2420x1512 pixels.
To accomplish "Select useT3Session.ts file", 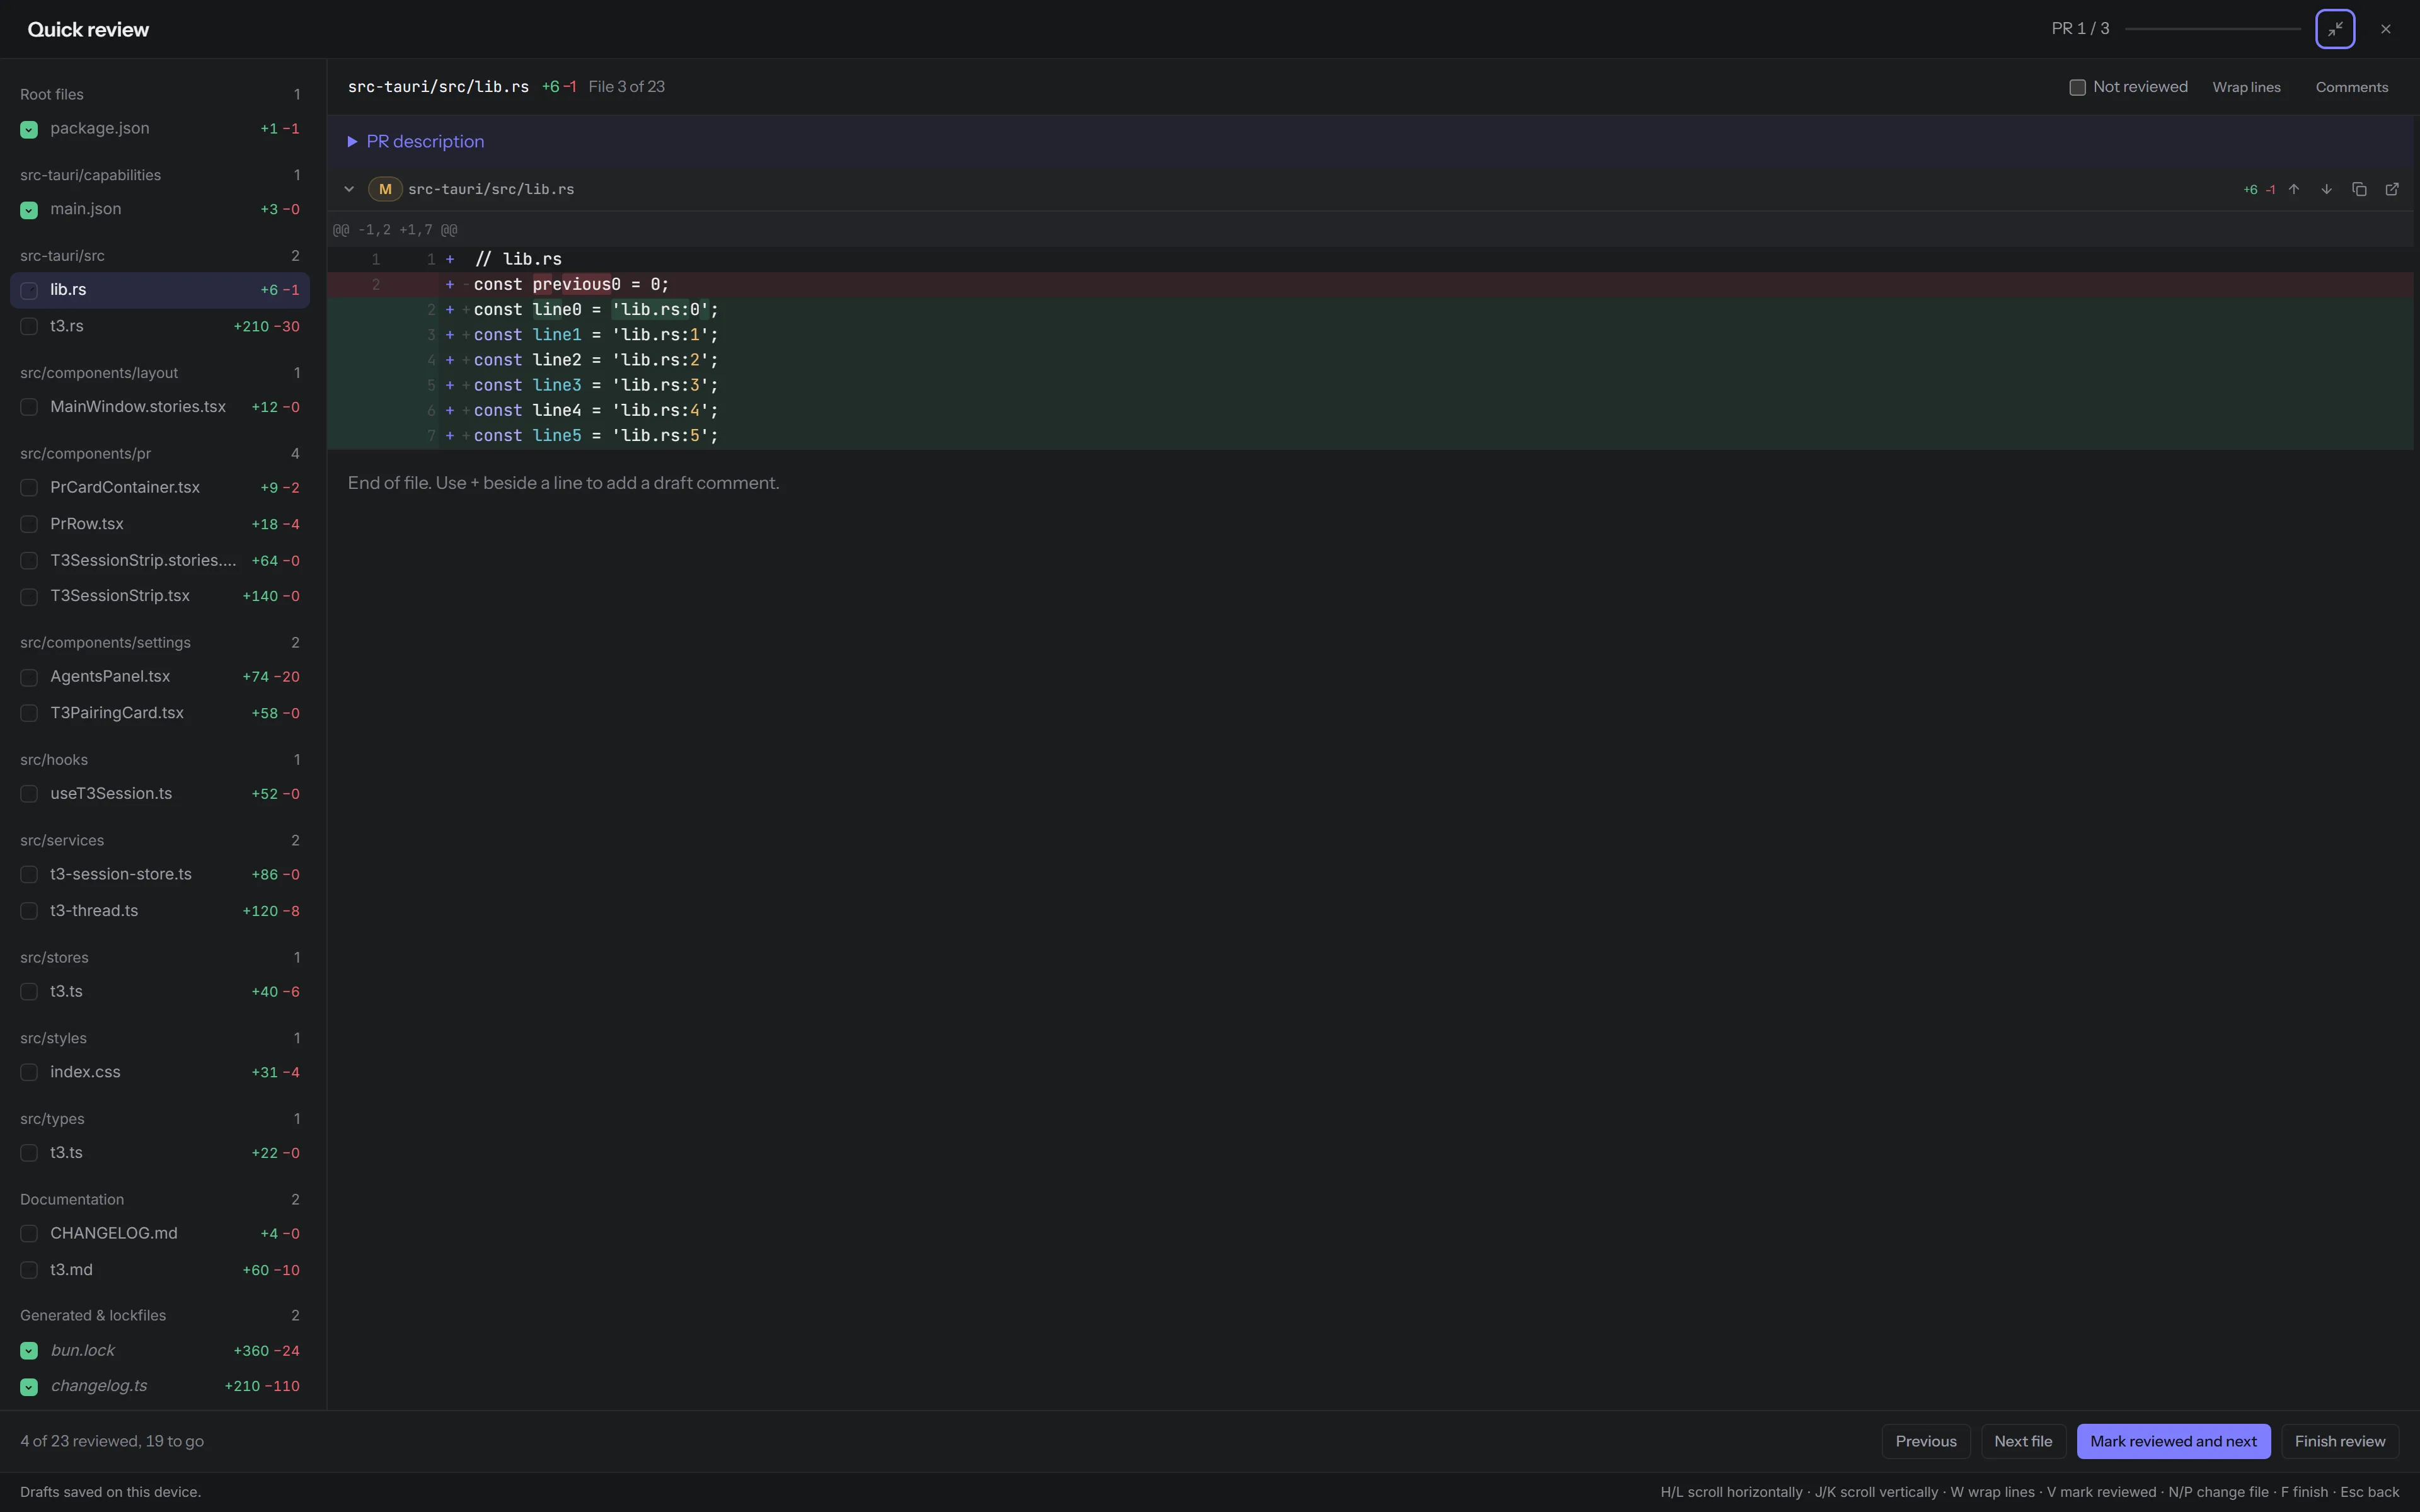I will tap(160, 794).
